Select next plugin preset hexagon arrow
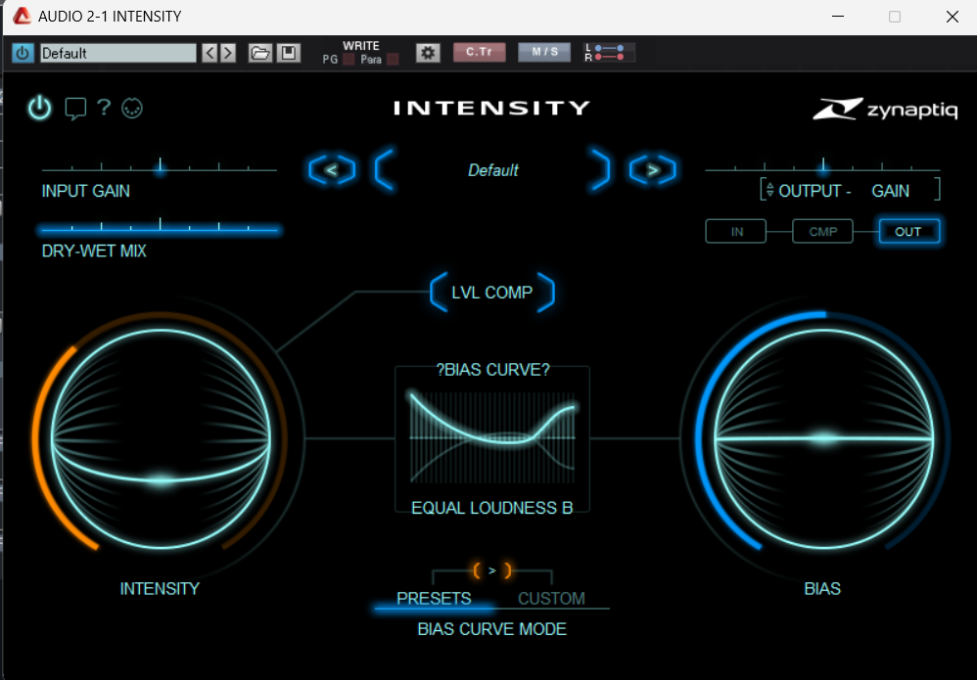This screenshot has width=977, height=680. click(x=652, y=170)
